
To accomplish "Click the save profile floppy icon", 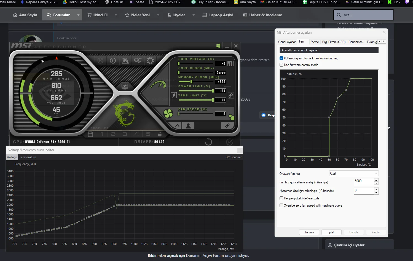I will click(x=90, y=134).
